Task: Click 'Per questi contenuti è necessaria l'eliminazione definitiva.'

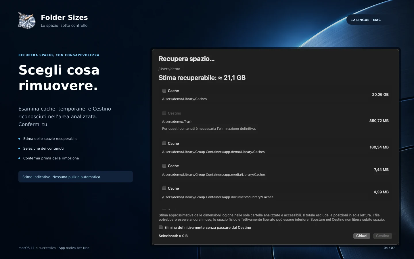Action: tap(209, 129)
